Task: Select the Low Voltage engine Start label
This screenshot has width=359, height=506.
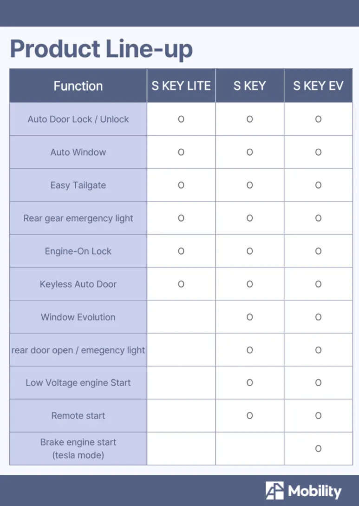Action: click(78, 383)
